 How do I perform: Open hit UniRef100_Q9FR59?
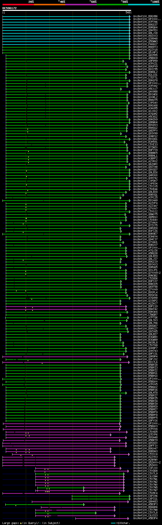tap(145, 61)
